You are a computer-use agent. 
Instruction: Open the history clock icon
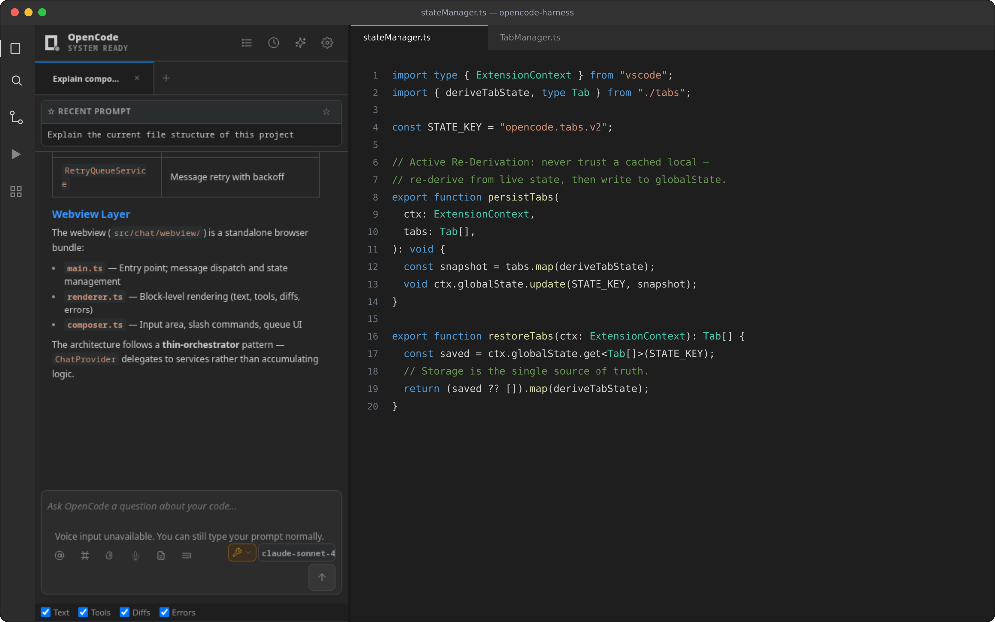(x=274, y=43)
